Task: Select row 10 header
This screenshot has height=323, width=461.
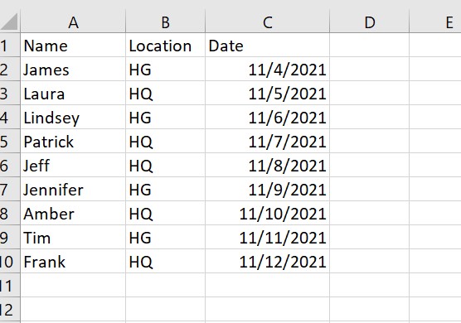Action: pyautogui.click(x=10, y=262)
